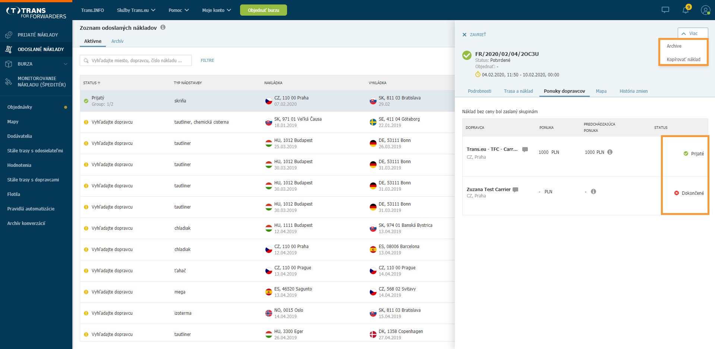The height and width of the screenshot is (349, 715).
Task: Click the Trans.eu - TFC - Carr... carrier name
Action: point(492,149)
